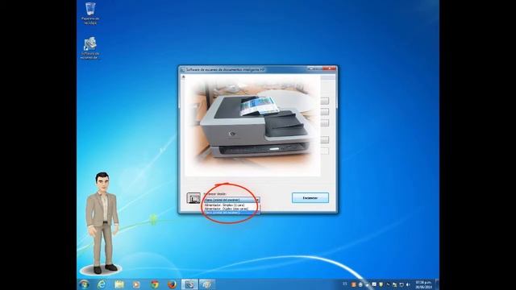The height and width of the screenshot is (290, 516).
Task: Open the clock and date in the tray
Action: (x=423, y=284)
